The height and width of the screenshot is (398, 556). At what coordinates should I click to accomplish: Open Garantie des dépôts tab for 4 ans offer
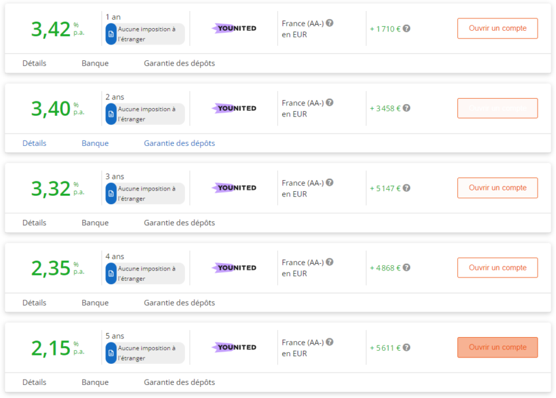[x=179, y=302]
